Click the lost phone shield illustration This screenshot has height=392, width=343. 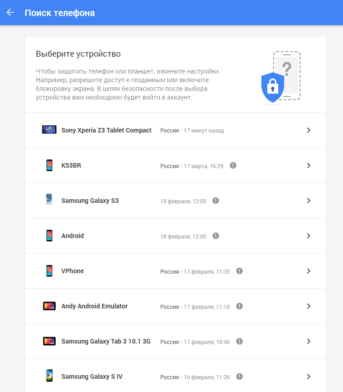click(x=281, y=78)
